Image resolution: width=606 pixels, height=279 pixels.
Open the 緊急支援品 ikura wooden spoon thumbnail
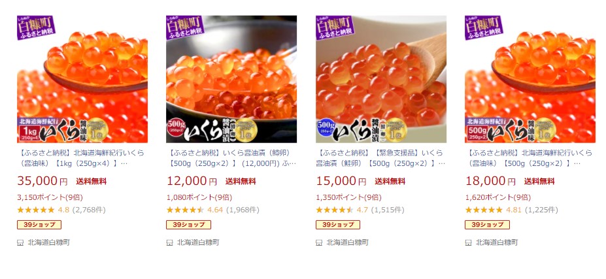(381, 79)
